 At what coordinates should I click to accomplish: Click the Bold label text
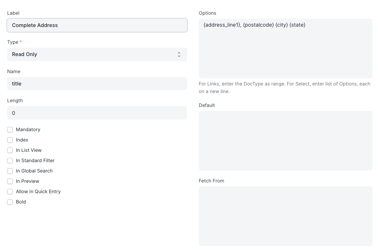tap(21, 202)
